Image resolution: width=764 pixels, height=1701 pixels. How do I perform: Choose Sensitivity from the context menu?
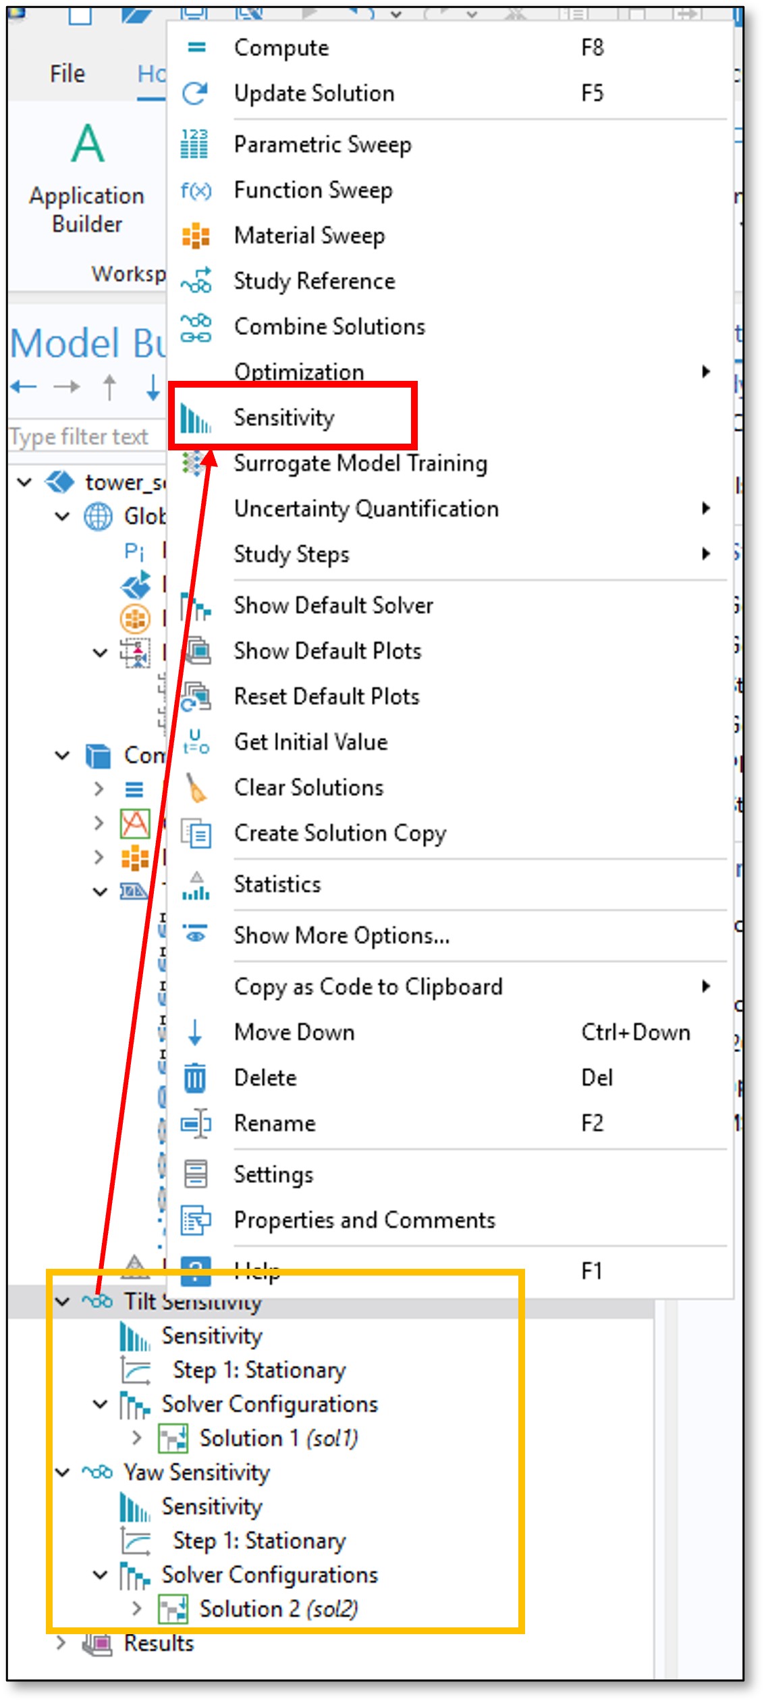(x=283, y=418)
